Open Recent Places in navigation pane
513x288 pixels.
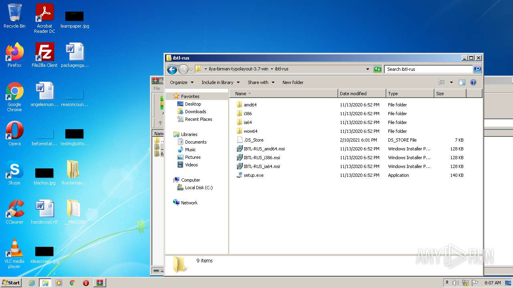click(x=198, y=119)
